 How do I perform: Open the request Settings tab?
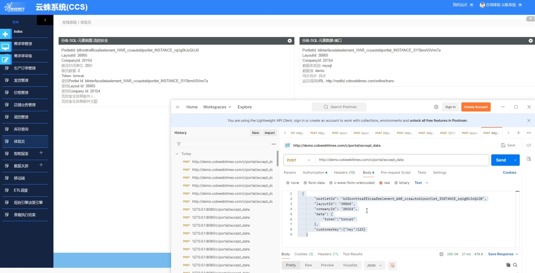tap(440, 172)
